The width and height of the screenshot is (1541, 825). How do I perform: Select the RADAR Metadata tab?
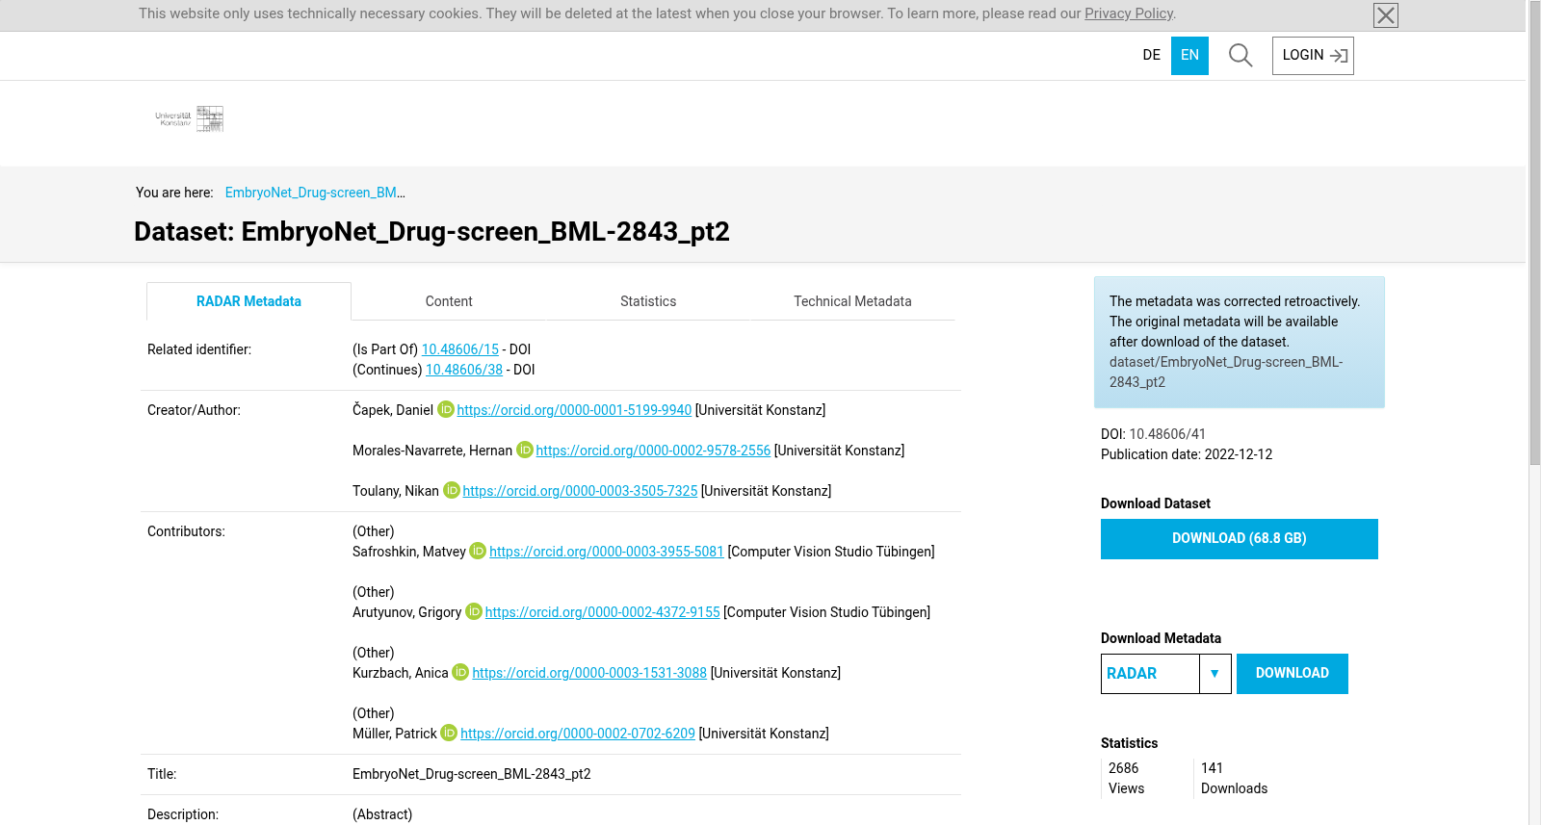[x=248, y=301]
